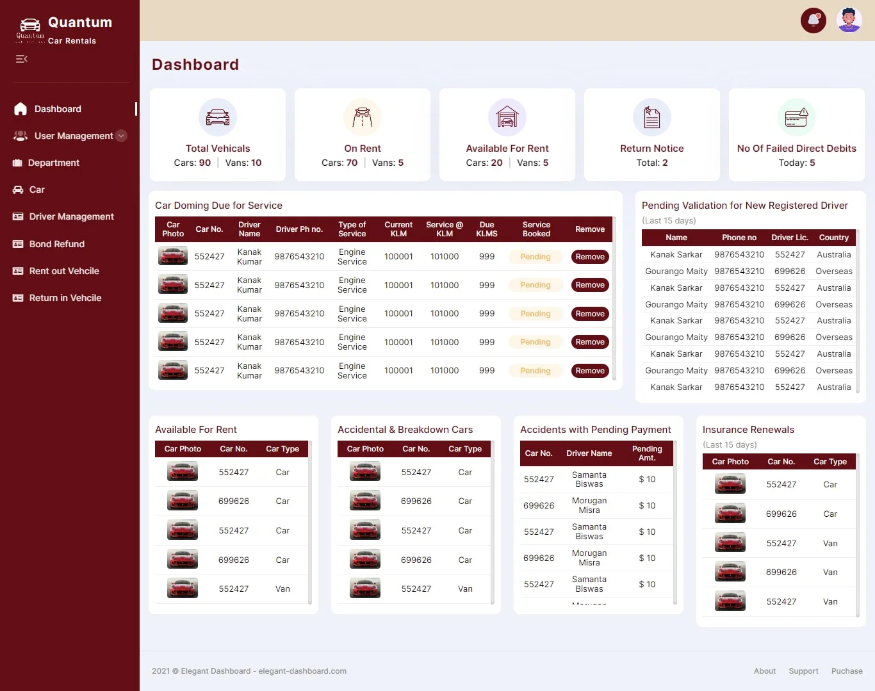This screenshot has height=691, width=875.
Task: Click the Available For Rent garage icon
Action: pyautogui.click(x=507, y=117)
